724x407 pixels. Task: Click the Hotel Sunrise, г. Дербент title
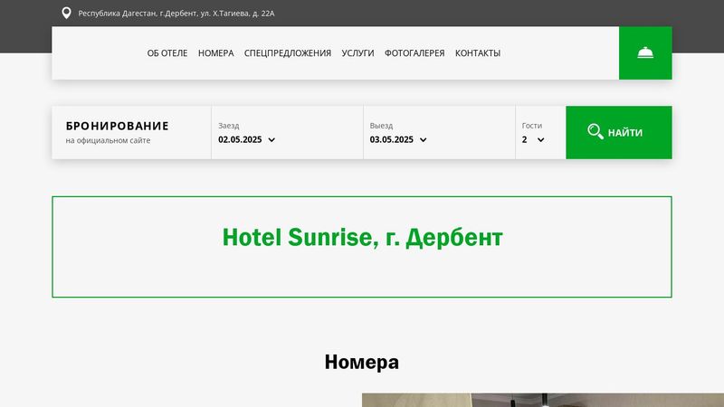coord(363,237)
